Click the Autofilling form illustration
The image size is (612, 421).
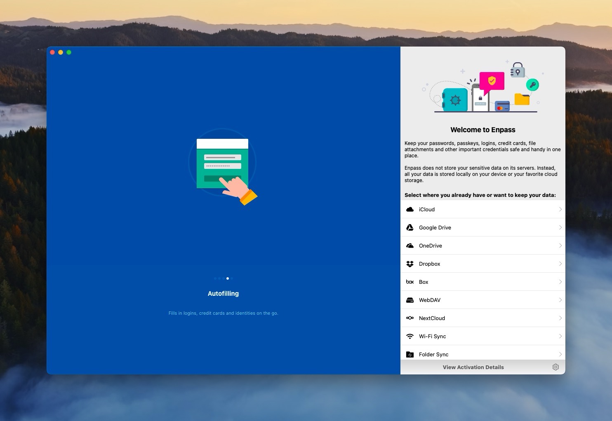tap(223, 167)
